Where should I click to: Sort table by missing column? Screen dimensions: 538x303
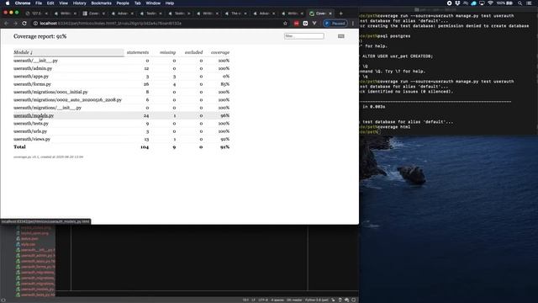(x=167, y=52)
